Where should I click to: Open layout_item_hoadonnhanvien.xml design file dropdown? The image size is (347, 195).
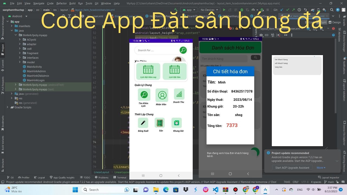(282, 29)
